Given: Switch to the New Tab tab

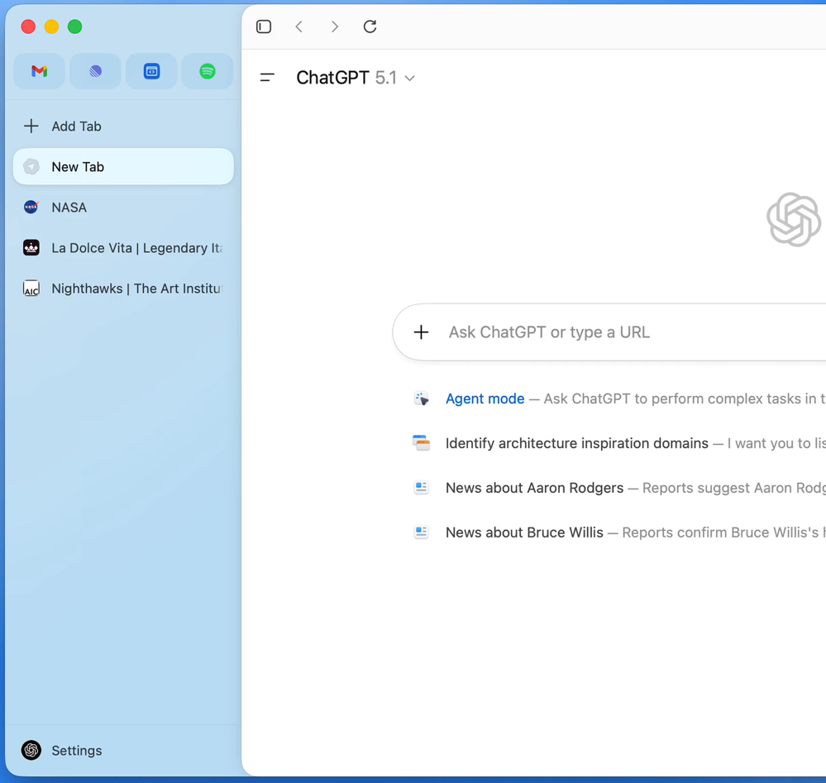Looking at the screenshot, I should 123,167.
